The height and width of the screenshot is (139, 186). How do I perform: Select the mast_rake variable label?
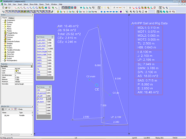(41, 49)
